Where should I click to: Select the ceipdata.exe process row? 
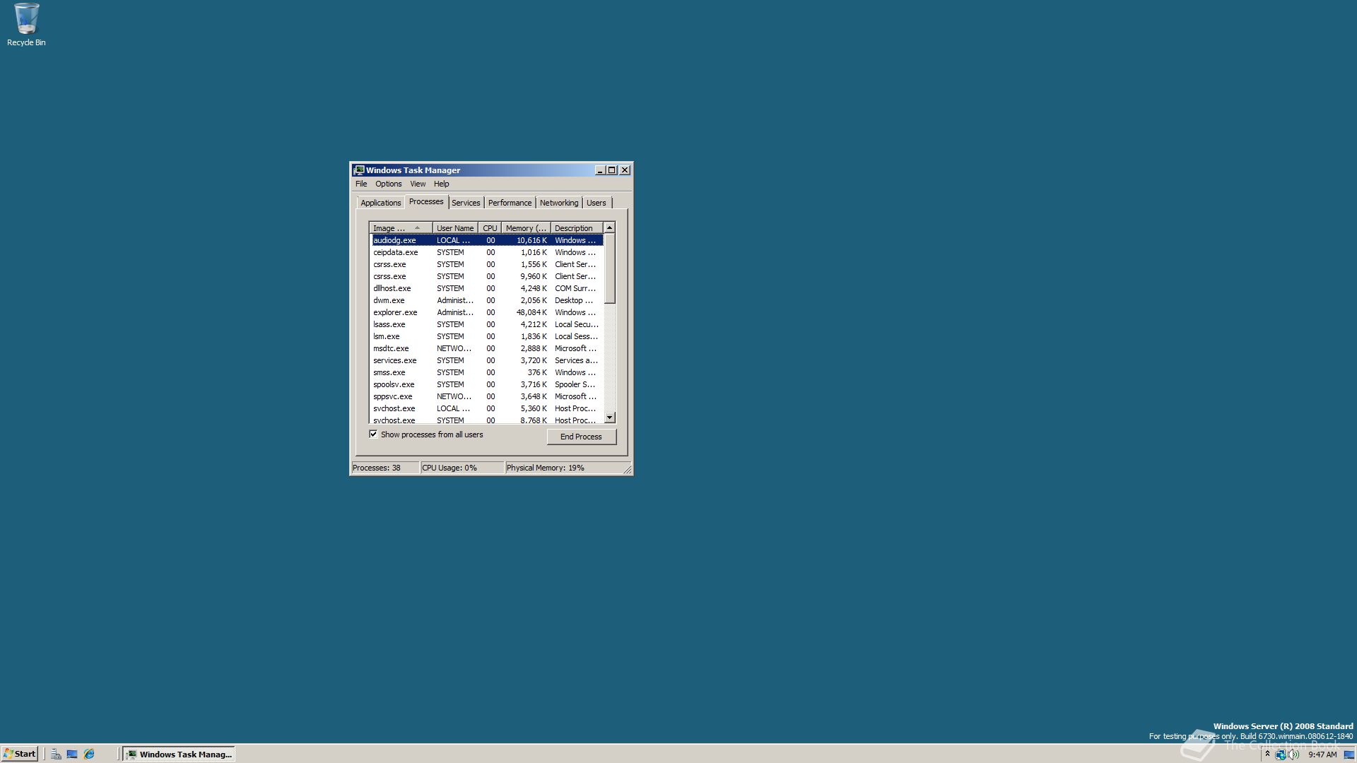(486, 252)
